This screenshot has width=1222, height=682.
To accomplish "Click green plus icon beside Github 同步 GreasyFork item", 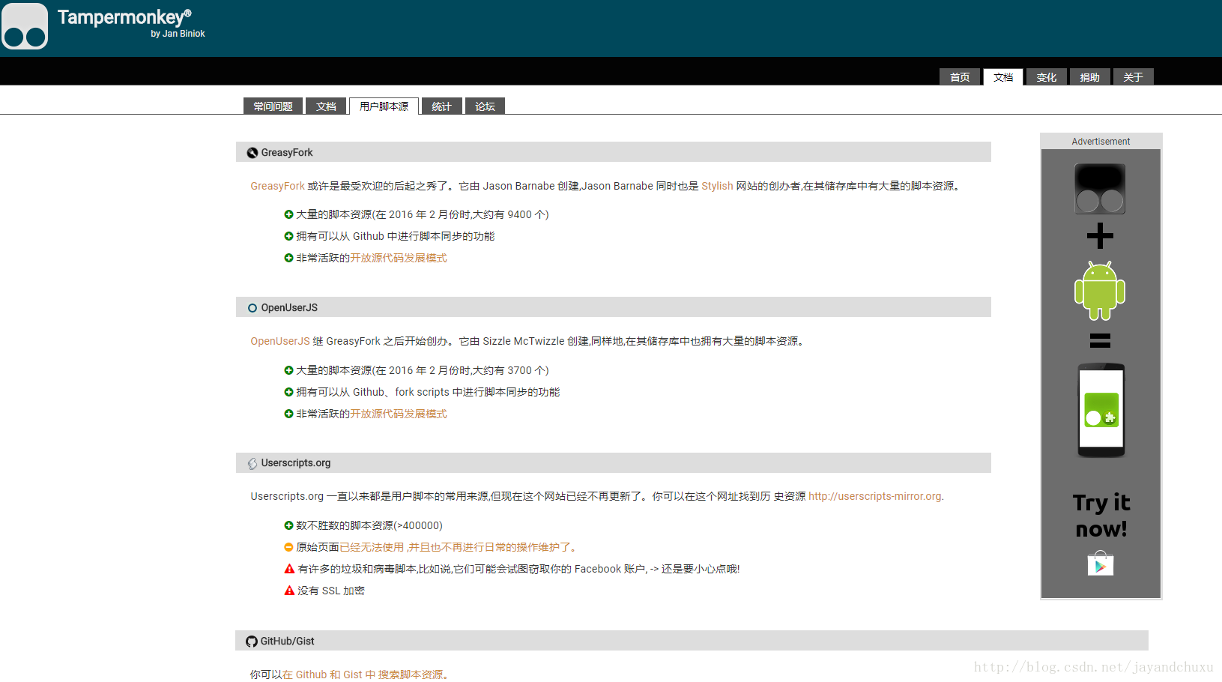I will pyautogui.click(x=288, y=236).
